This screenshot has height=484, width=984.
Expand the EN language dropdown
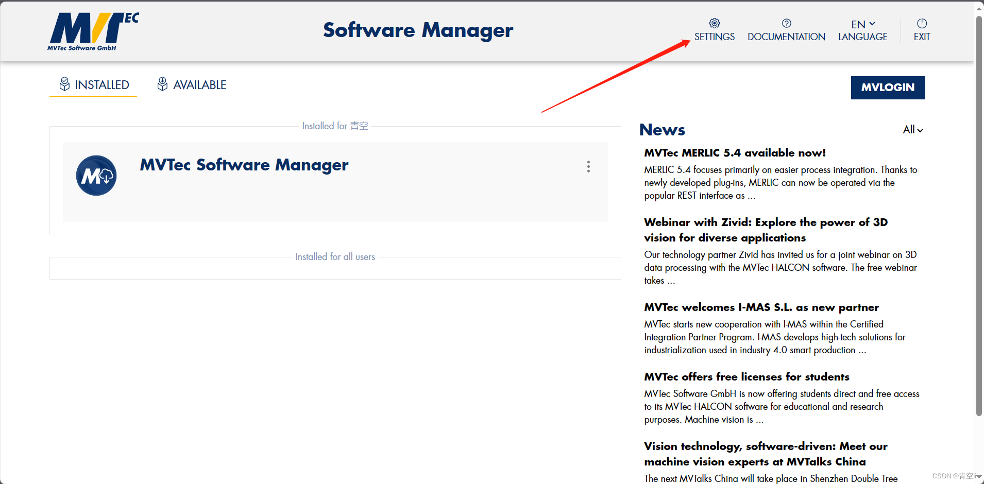pos(863,24)
